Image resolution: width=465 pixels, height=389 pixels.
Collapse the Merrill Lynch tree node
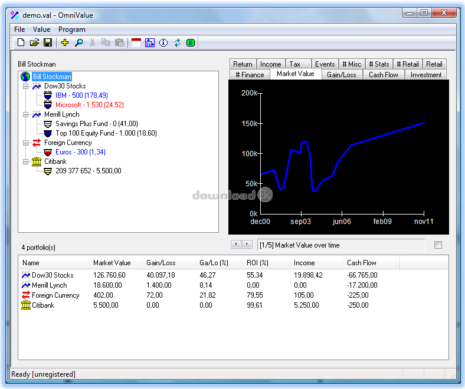click(26, 115)
